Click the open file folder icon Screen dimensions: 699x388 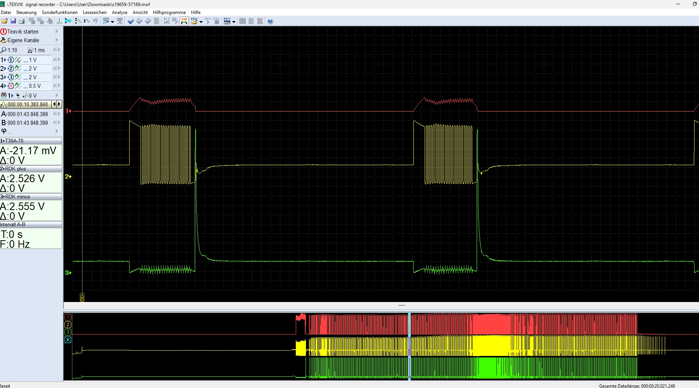click(x=5, y=21)
